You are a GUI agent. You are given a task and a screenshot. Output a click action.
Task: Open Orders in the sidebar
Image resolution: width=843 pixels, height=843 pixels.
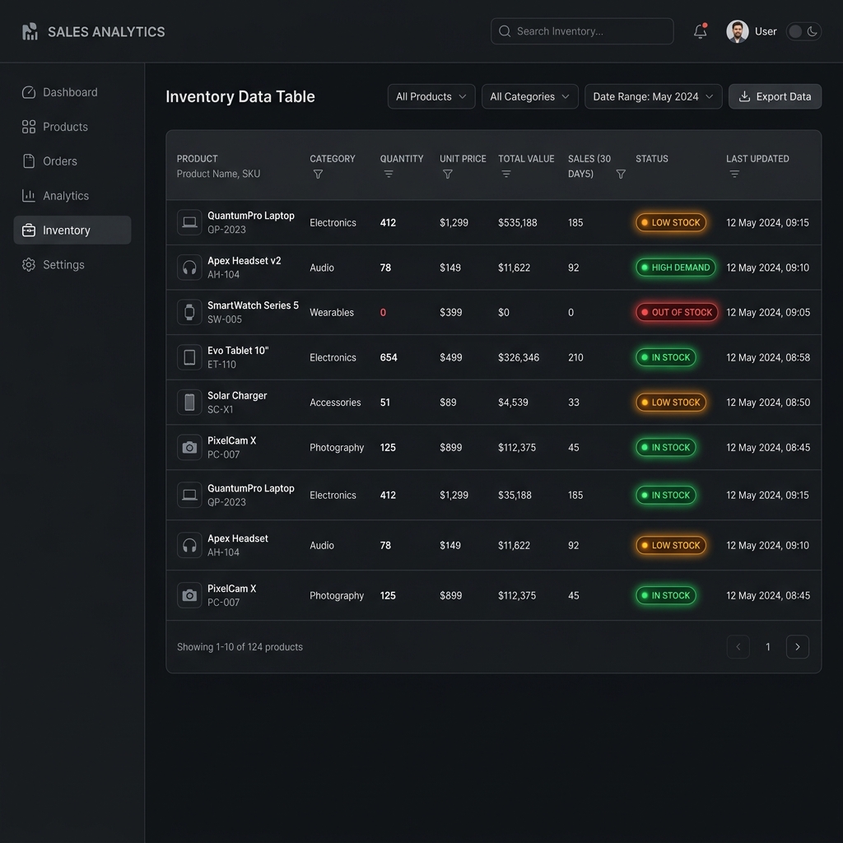[72, 161]
